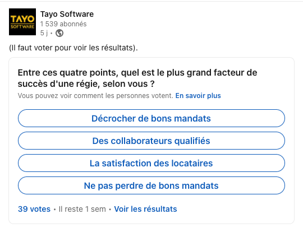
Task: Click the 1 539 abonnés follower count
Action: click(63, 24)
